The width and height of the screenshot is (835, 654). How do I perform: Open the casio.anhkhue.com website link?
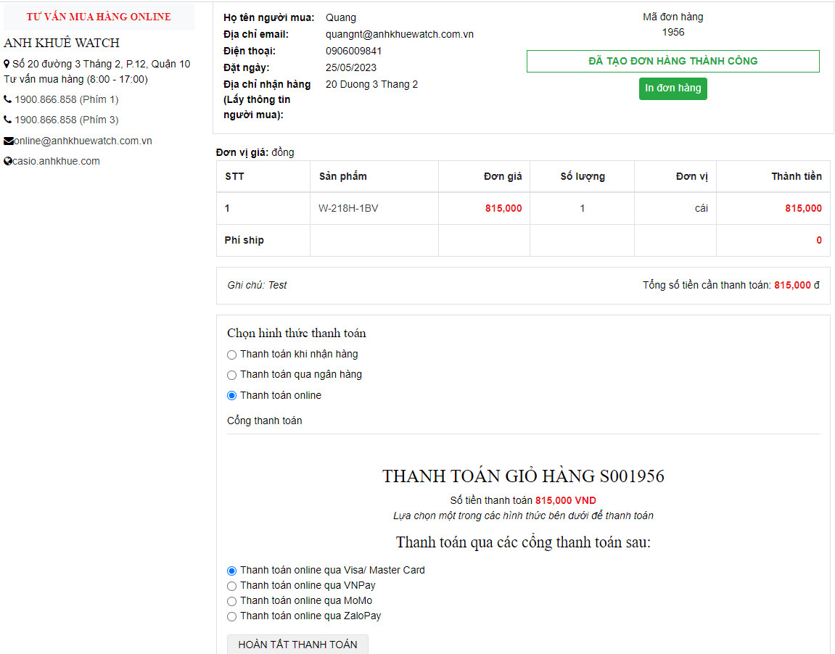pos(56,161)
